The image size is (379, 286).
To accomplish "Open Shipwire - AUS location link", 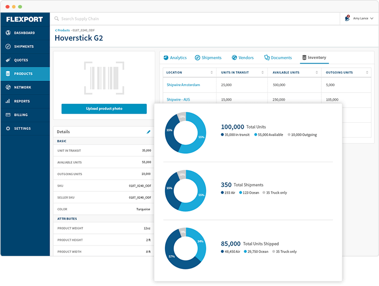I will point(178,100).
